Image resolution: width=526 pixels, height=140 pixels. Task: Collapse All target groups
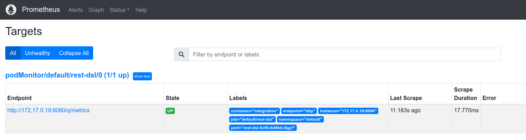coord(74,53)
